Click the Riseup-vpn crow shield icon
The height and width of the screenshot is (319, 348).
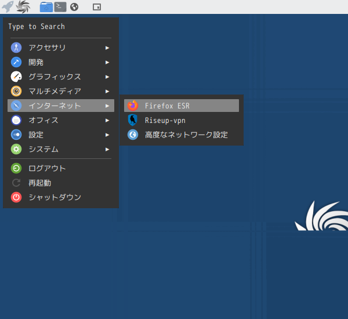(133, 120)
